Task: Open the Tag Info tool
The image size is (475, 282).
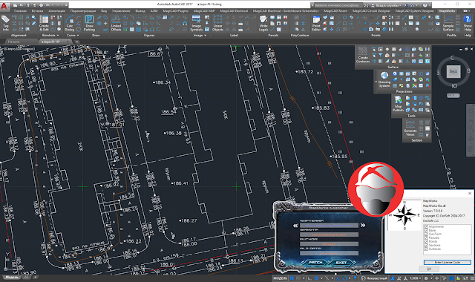Action: point(5,23)
